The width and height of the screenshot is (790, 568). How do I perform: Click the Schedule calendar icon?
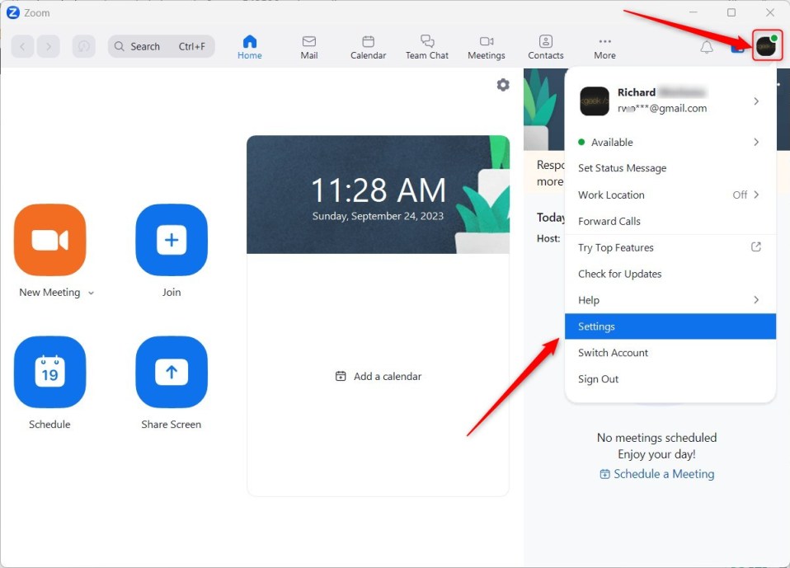click(49, 372)
